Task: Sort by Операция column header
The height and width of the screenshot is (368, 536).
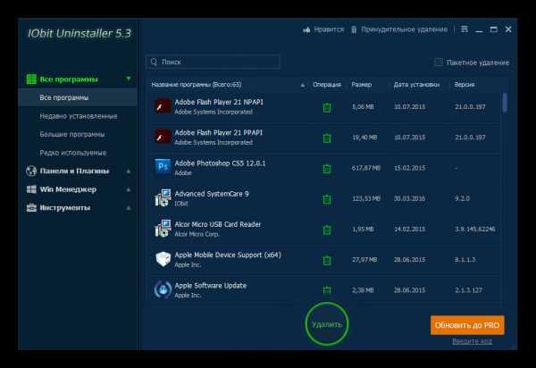Action: pos(327,85)
